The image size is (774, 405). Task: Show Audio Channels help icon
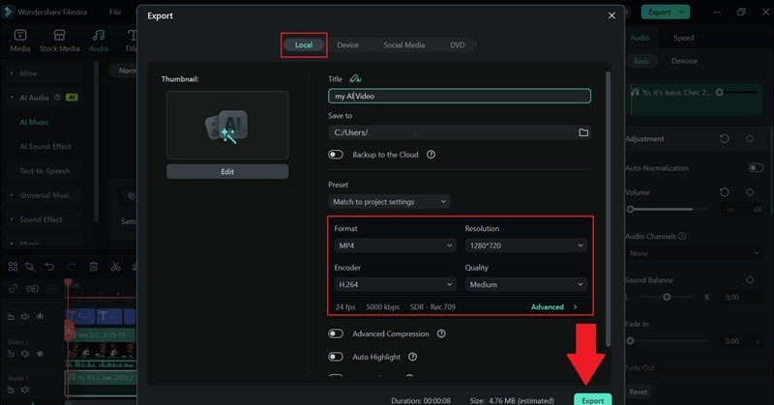coord(682,236)
